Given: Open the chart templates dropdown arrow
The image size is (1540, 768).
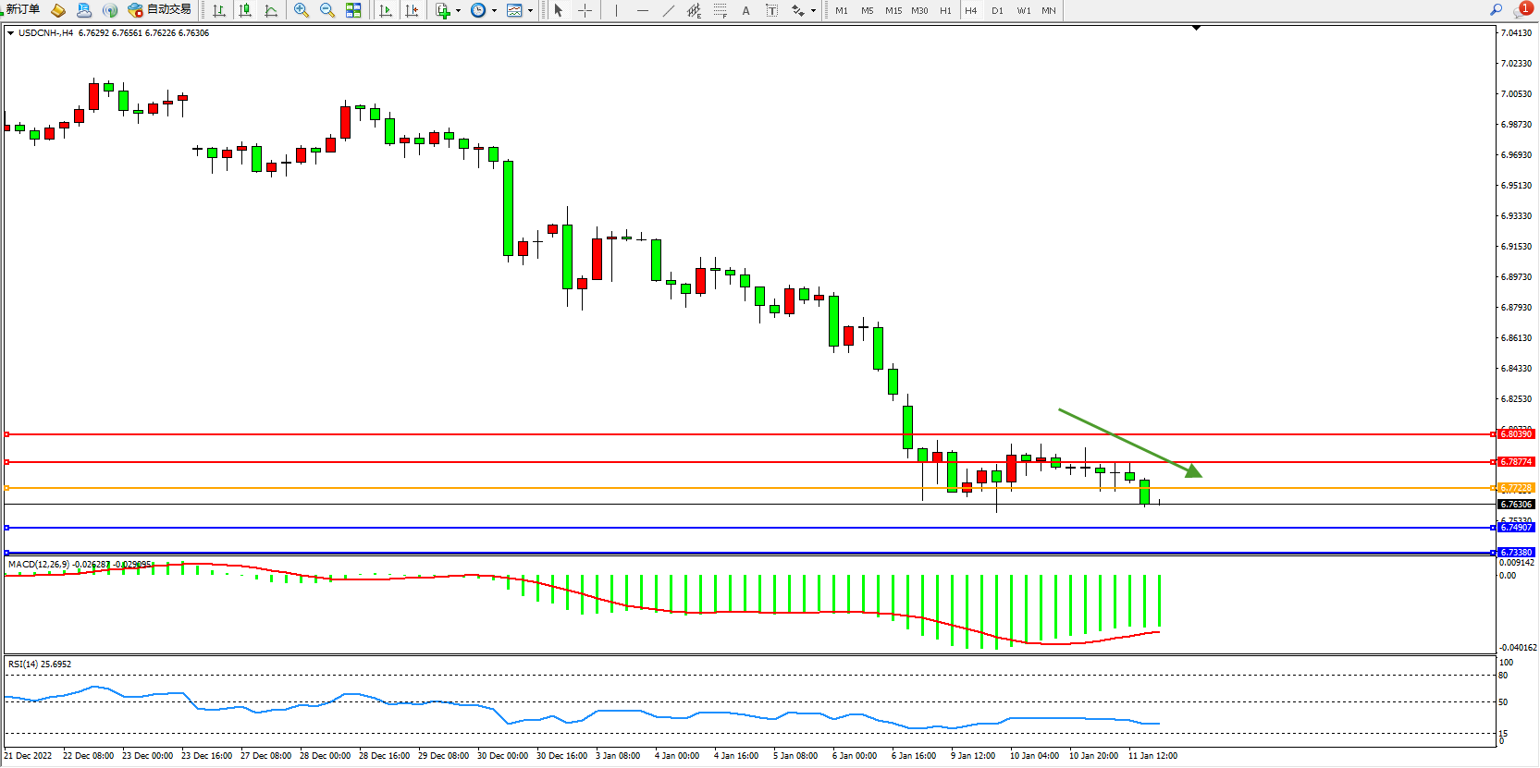Looking at the screenshot, I should coord(530,11).
